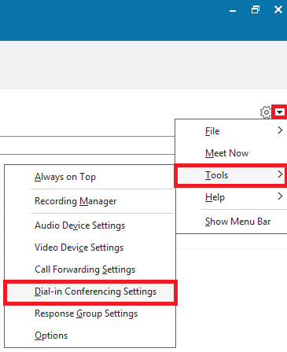Image resolution: width=287 pixels, height=352 pixels.
Task: Restore down the window
Action: point(256,10)
